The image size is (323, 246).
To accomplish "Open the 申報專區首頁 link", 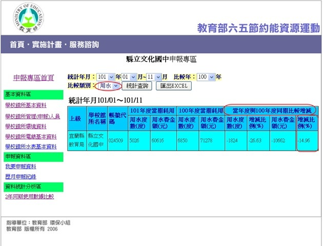I will (33, 78).
